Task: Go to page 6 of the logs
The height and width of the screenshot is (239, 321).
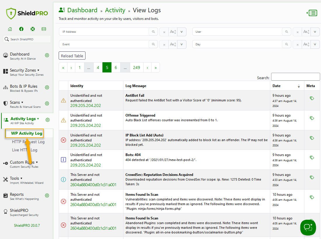Action: tap(116, 67)
